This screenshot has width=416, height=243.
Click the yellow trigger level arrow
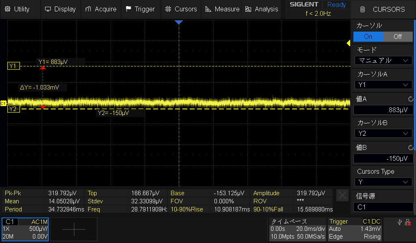tap(348, 43)
